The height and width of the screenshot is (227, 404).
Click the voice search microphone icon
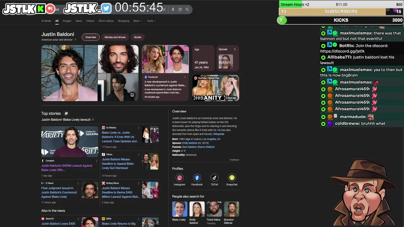[x=173, y=9]
